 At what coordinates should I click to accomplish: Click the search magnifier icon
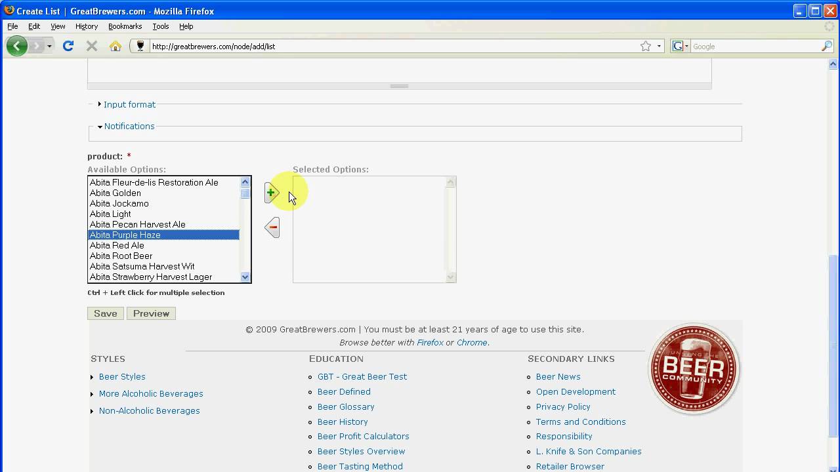827,46
